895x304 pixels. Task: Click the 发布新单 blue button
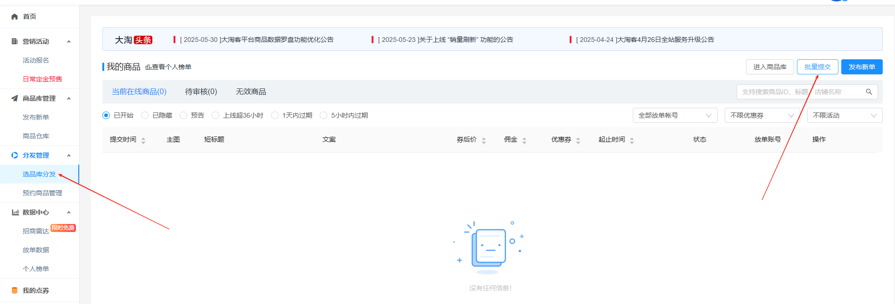862,67
